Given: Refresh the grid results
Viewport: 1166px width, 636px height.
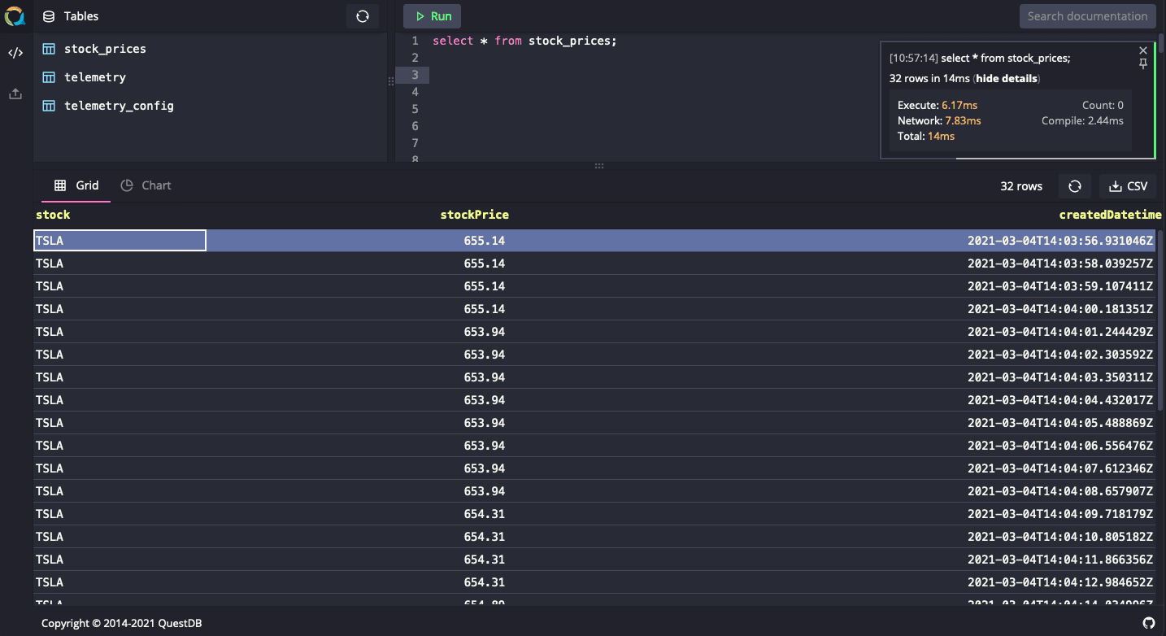Looking at the screenshot, I should tap(1074, 186).
